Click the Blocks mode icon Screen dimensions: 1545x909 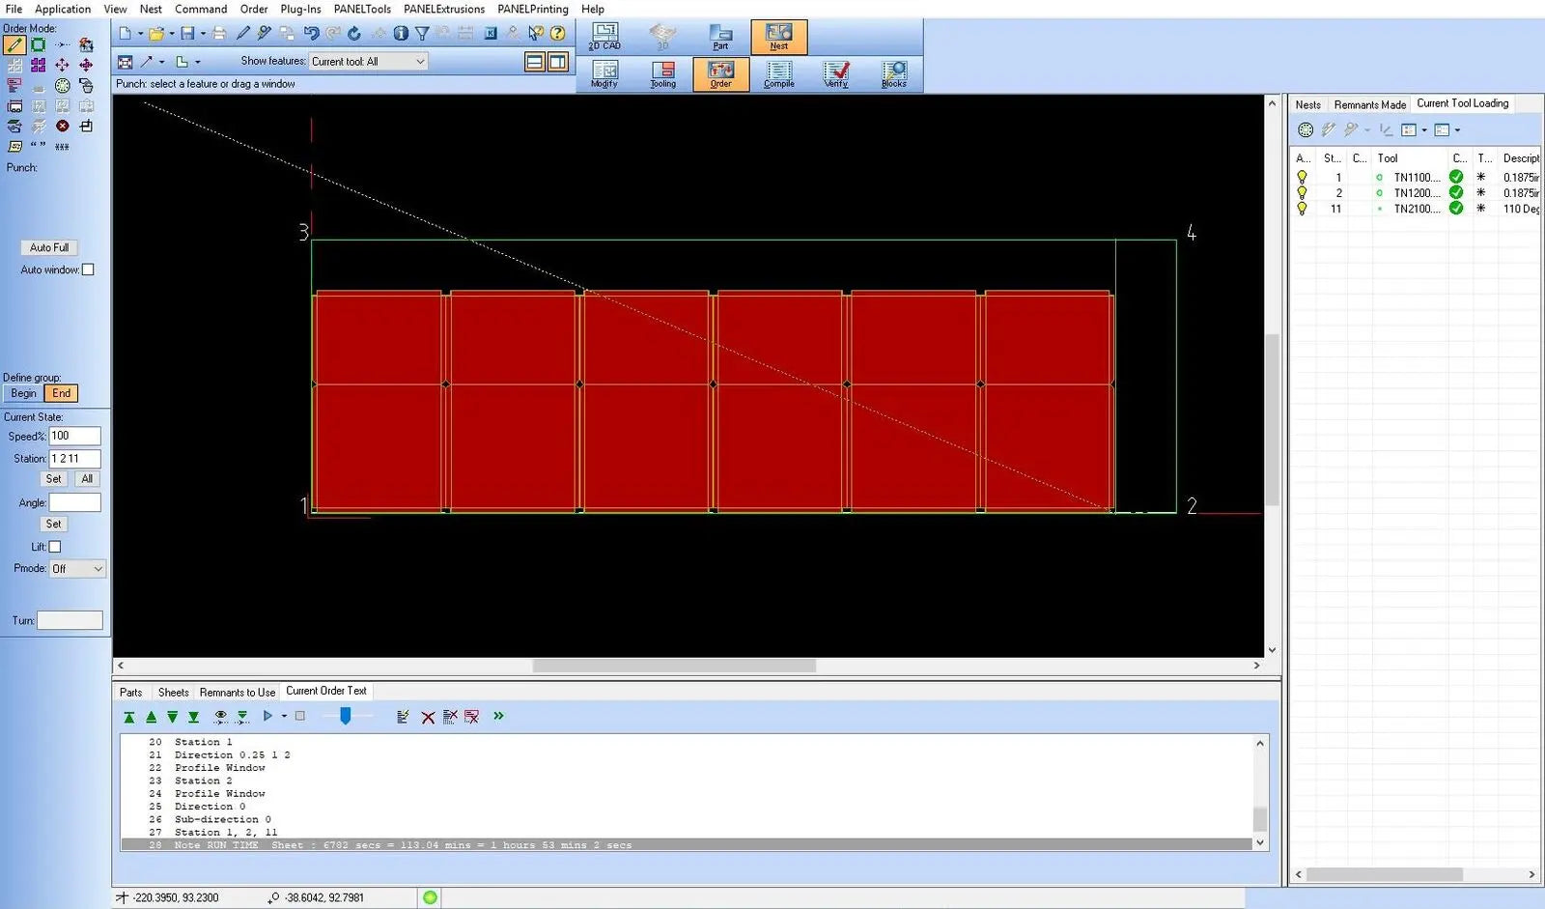tap(894, 74)
